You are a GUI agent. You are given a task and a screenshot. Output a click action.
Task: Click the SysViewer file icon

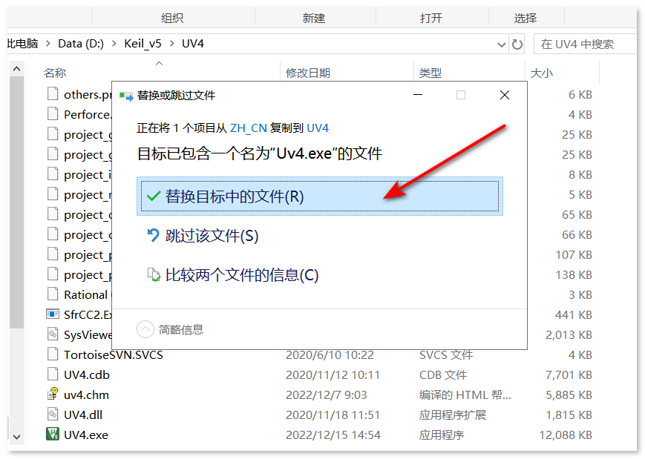pyautogui.click(x=53, y=334)
